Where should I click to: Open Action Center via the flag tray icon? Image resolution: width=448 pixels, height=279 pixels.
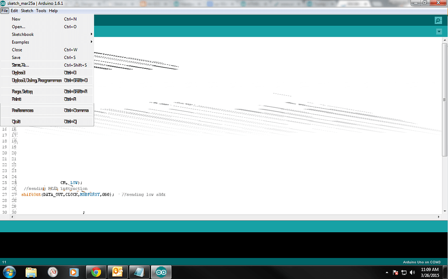394,272
